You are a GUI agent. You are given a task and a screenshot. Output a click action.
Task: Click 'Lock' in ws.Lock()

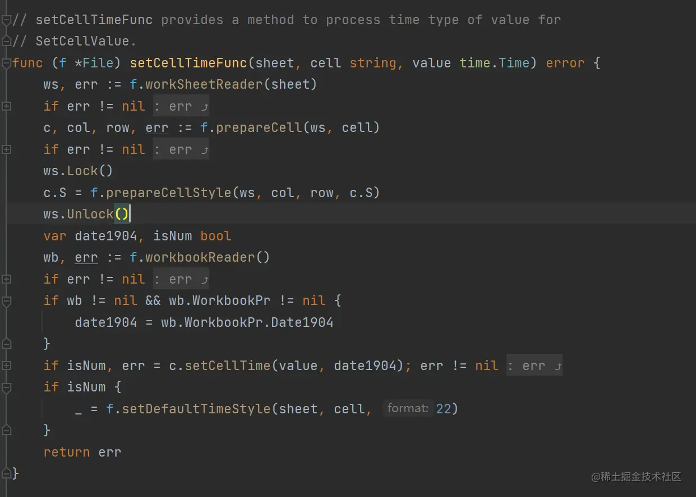pyautogui.click(x=82, y=171)
